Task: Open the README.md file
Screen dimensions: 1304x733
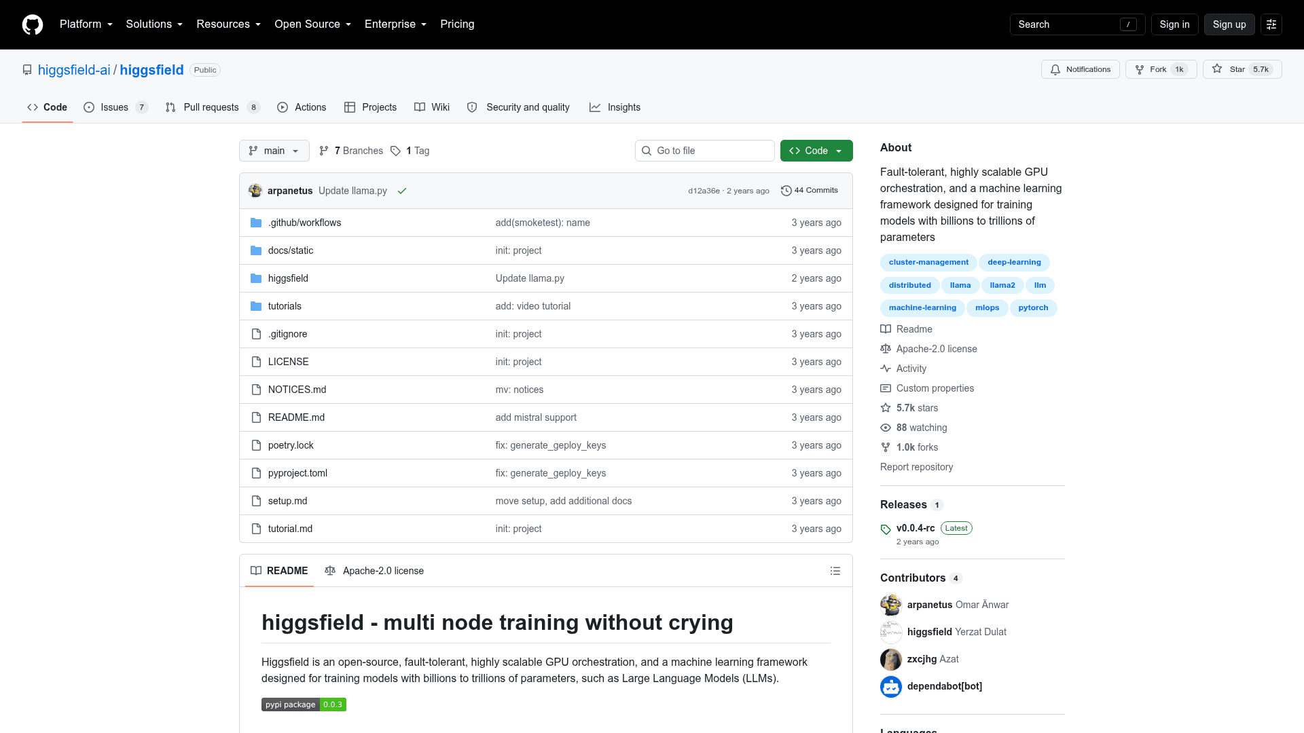Action: [x=296, y=417]
